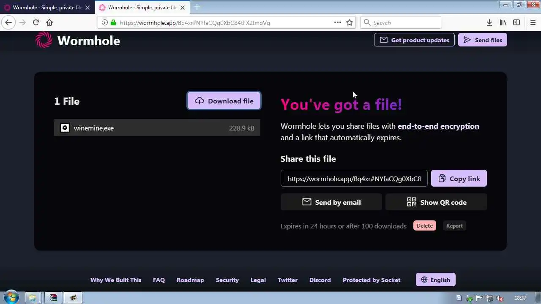Delete the shared file
Screen dimensions: 541x304
coord(425,226)
